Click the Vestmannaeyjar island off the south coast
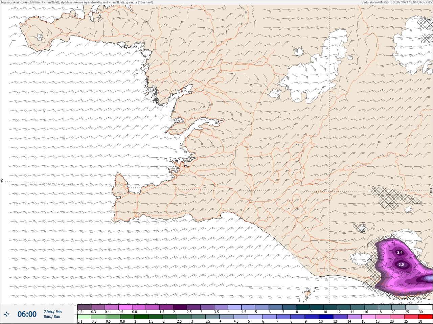This screenshot has height=324, width=433. click(x=308, y=295)
